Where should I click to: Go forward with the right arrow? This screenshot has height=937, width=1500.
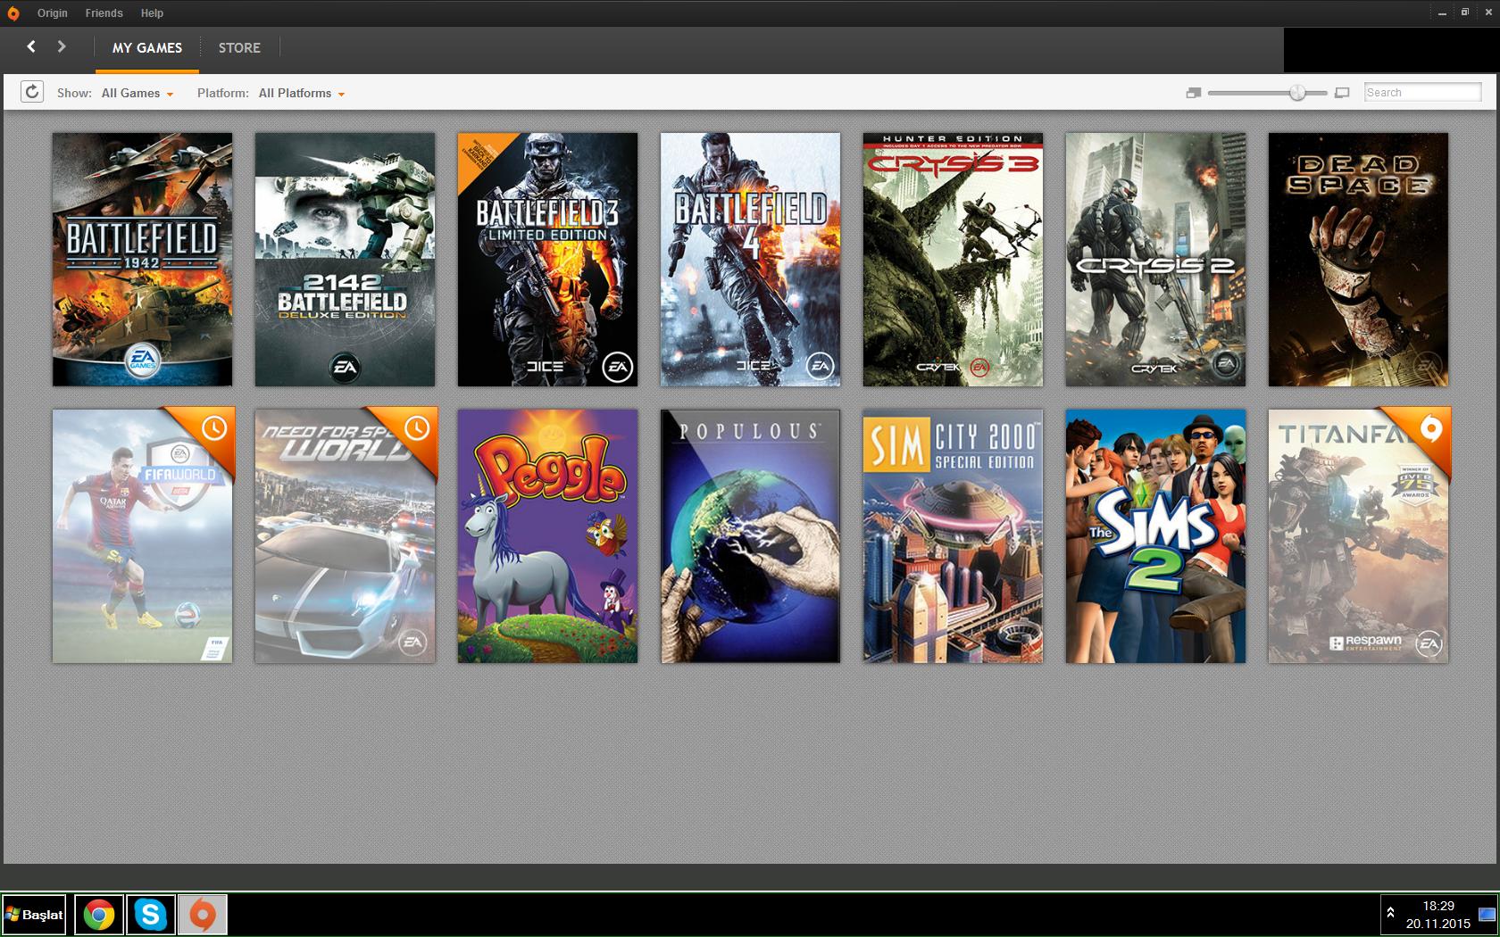[x=61, y=46]
